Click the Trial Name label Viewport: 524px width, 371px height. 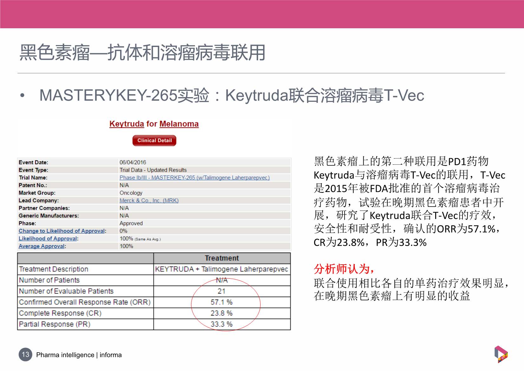click(x=33, y=178)
